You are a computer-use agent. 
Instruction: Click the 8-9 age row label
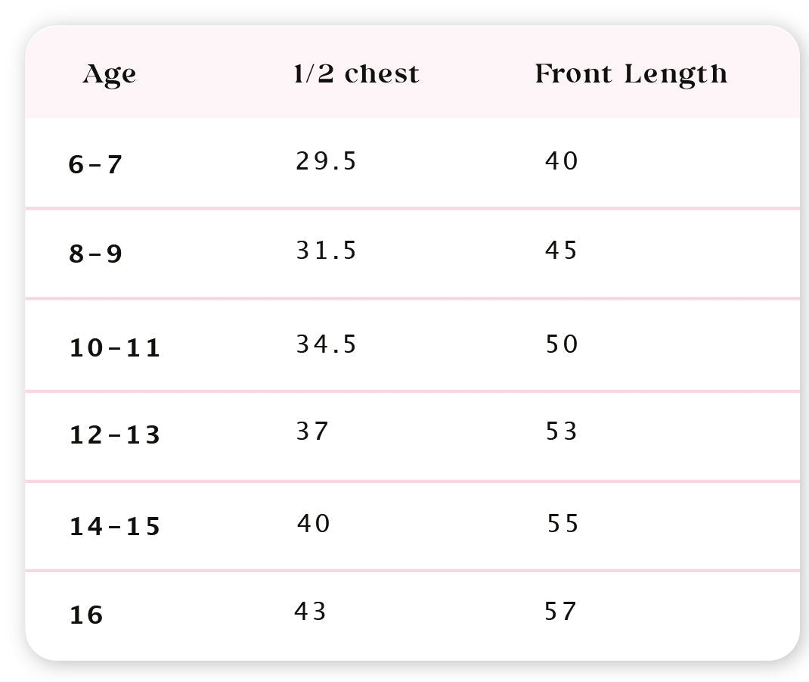pyautogui.click(x=95, y=254)
